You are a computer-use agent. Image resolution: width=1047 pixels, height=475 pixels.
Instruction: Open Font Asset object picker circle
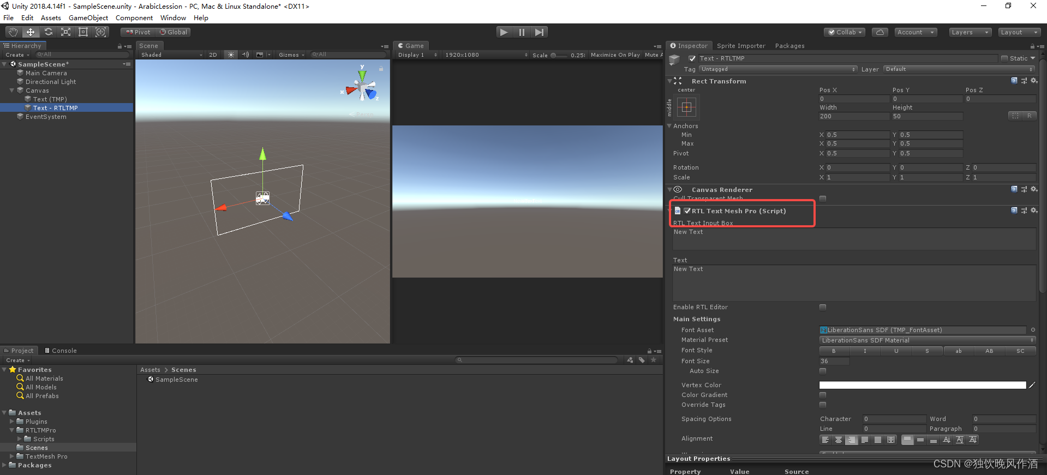click(x=1033, y=330)
